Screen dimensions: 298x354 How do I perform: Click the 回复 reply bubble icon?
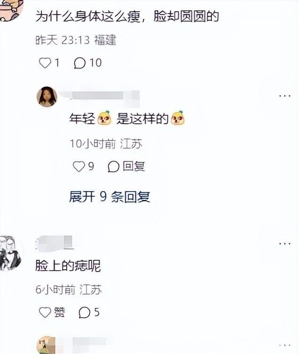tap(113, 167)
